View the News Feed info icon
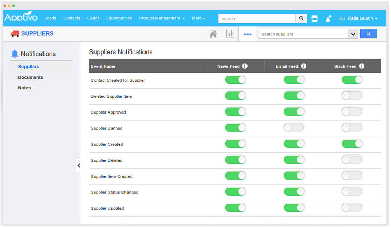Screen dimensions: 391x227 (245, 66)
